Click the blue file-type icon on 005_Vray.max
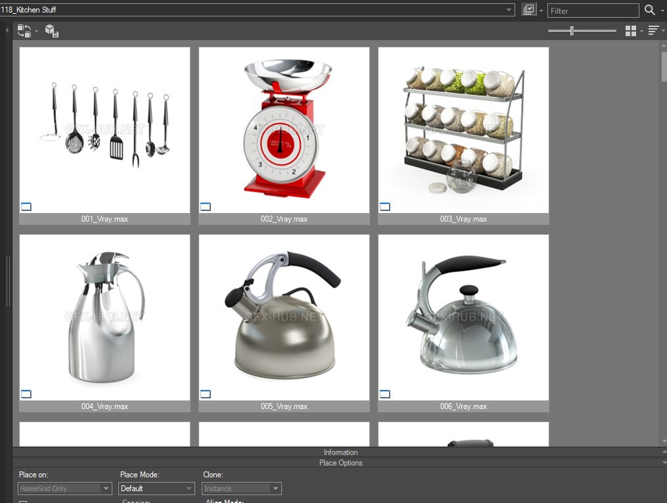The height and width of the screenshot is (503, 667). pyautogui.click(x=206, y=394)
